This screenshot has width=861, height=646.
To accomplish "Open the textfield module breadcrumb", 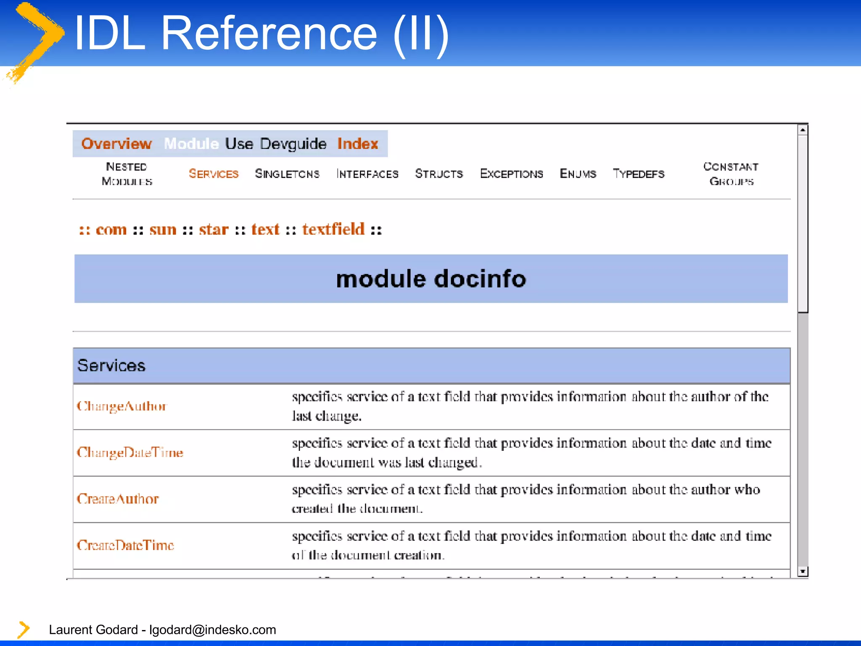I will coord(333,229).
